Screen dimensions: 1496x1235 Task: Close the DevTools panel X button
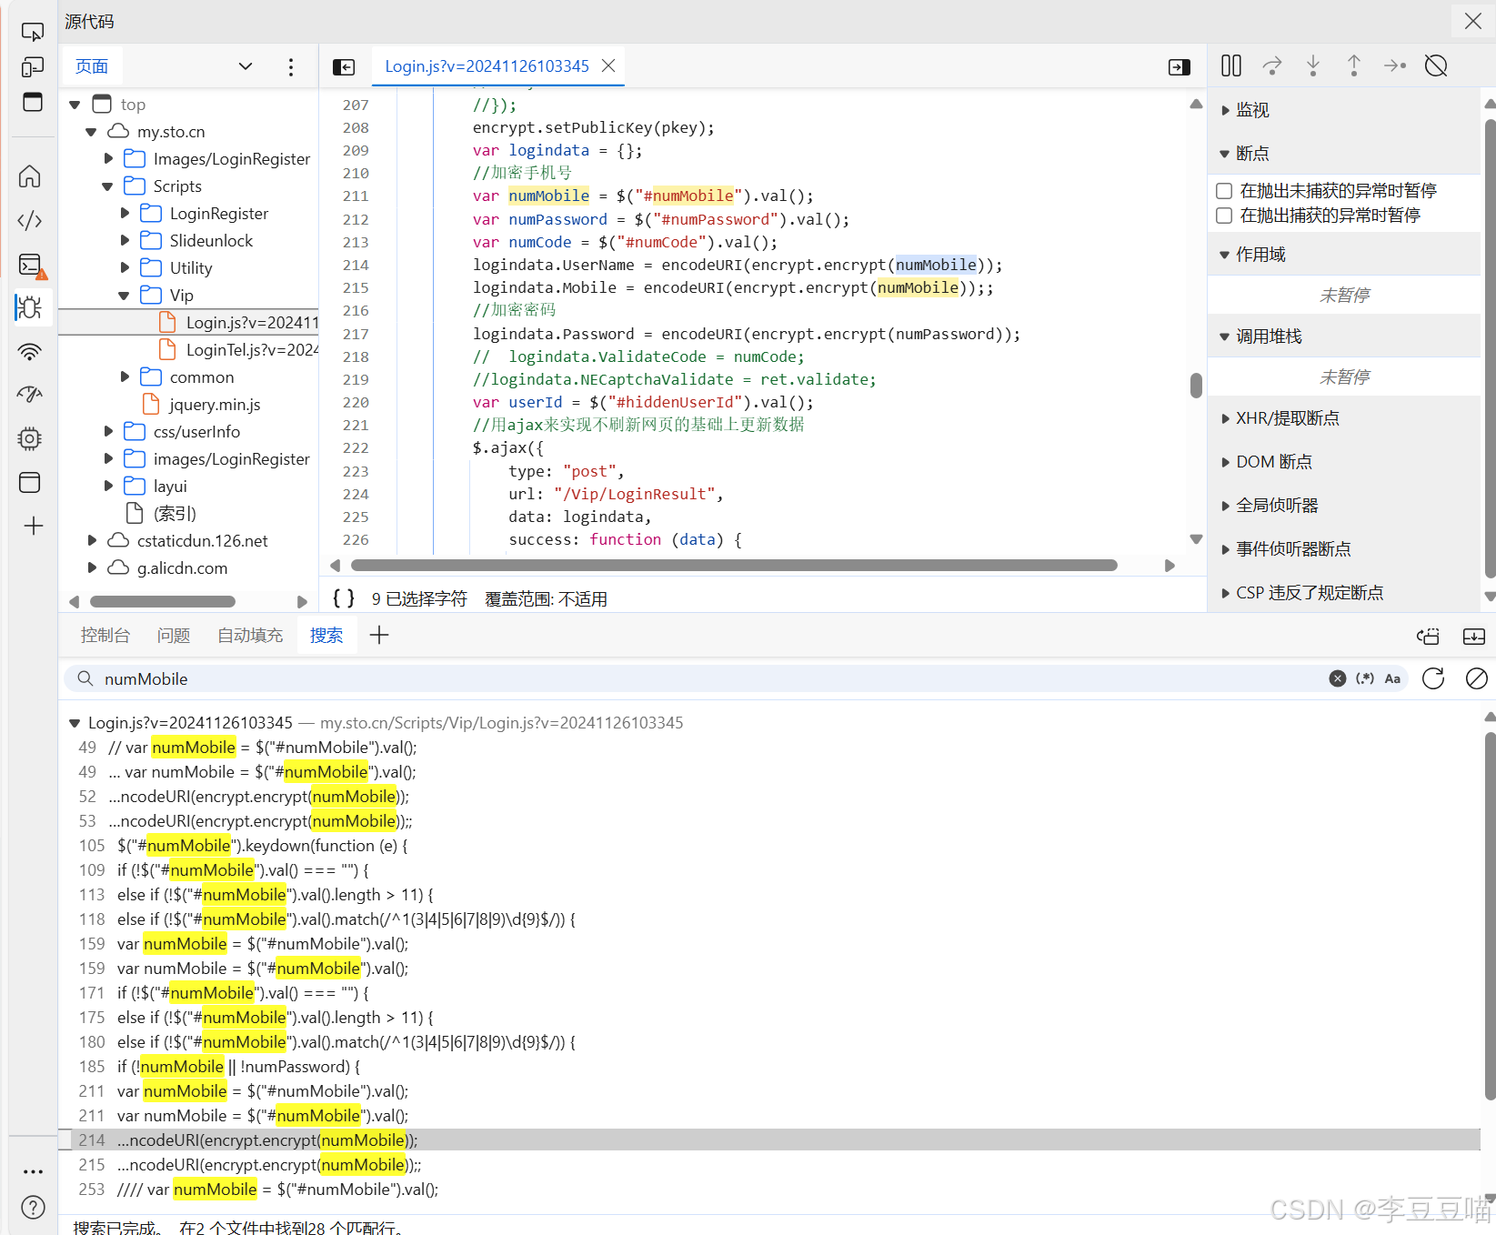click(x=1473, y=21)
